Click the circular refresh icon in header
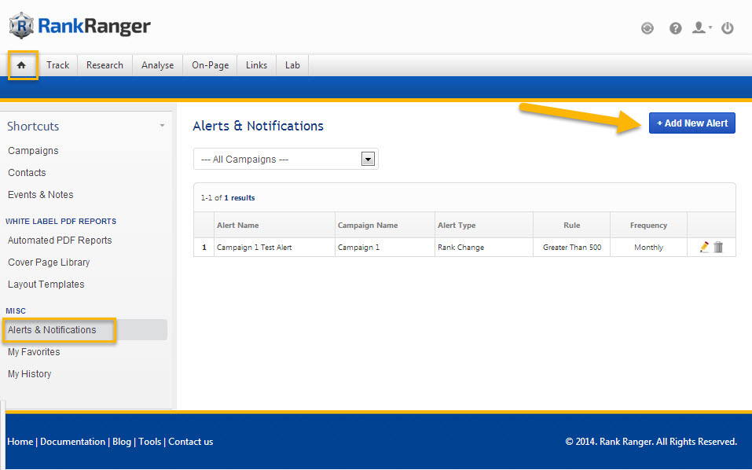 647,28
